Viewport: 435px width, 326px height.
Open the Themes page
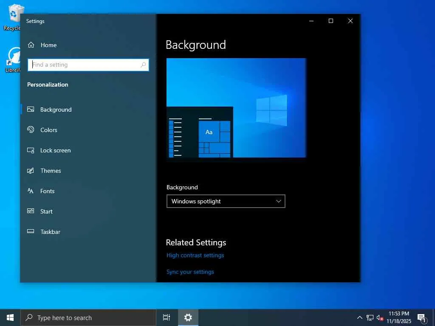pos(88,171)
